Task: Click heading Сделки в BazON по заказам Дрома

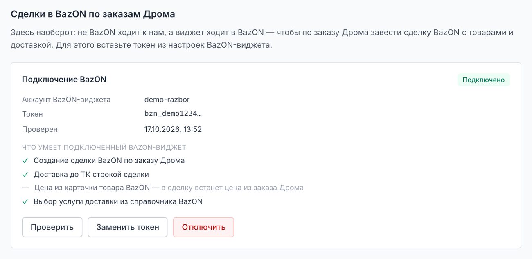Action: [x=93, y=14]
